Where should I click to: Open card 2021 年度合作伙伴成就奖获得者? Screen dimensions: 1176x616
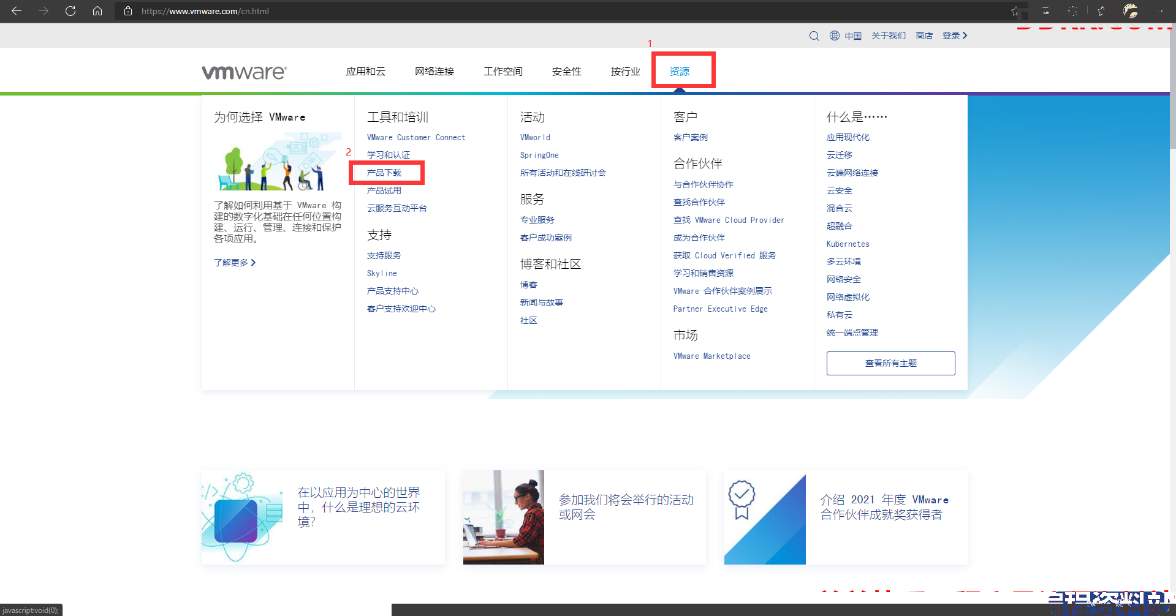point(846,517)
